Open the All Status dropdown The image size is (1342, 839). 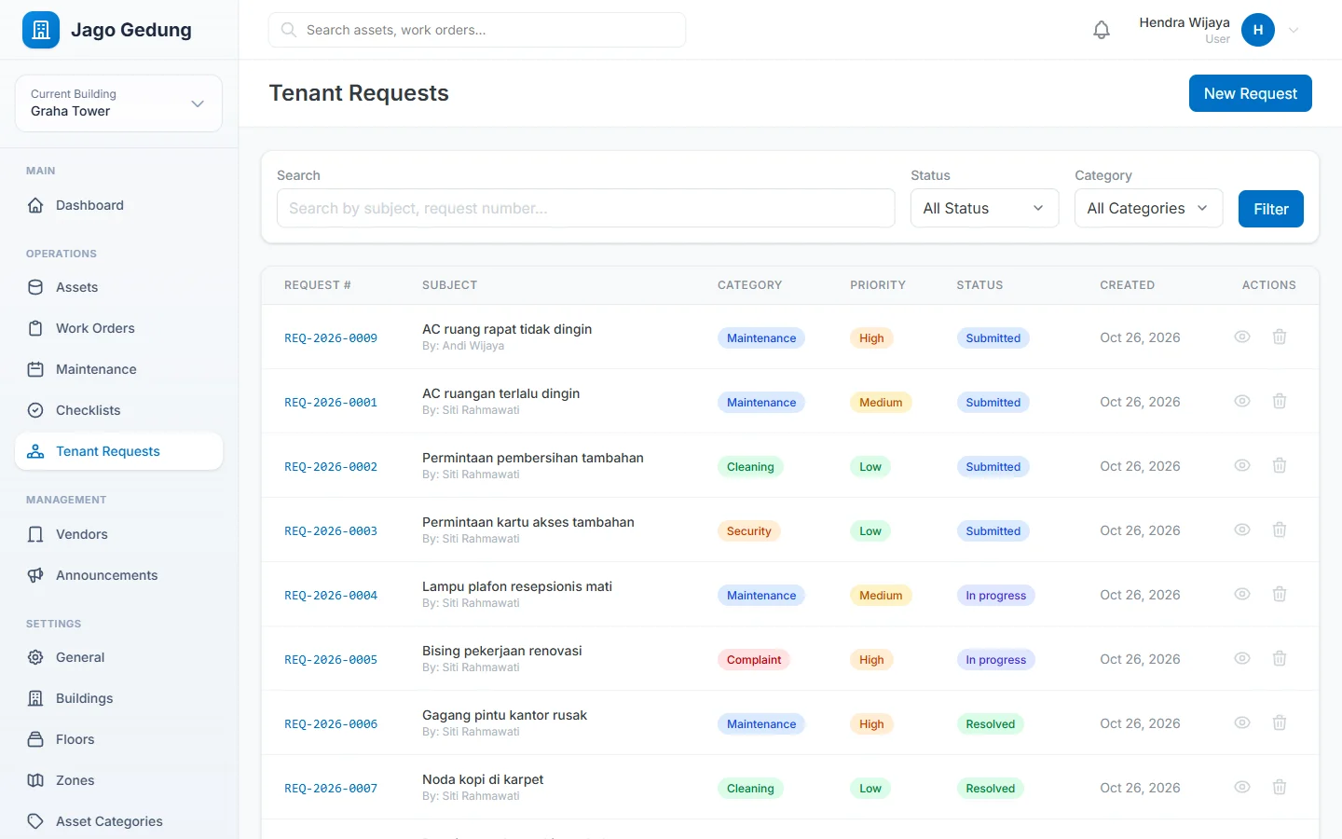pos(984,208)
